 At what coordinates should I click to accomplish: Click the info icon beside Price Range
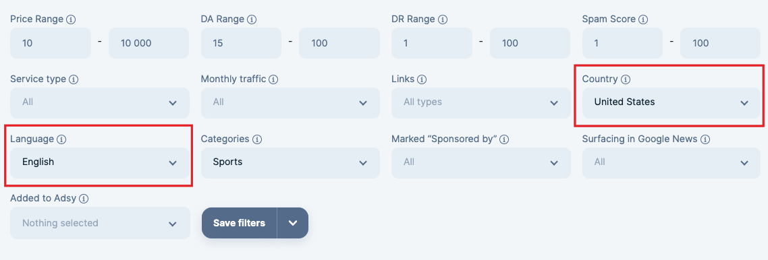tap(71, 20)
